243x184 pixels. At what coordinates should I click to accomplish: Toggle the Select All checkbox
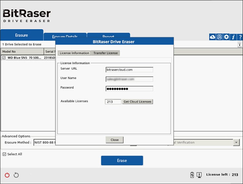(4, 154)
